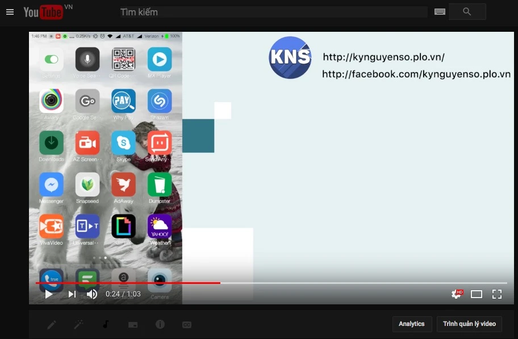Open the audio music note icon
Image resolution: width=518 pixels, height=339 pixels.
pos(105,324)
